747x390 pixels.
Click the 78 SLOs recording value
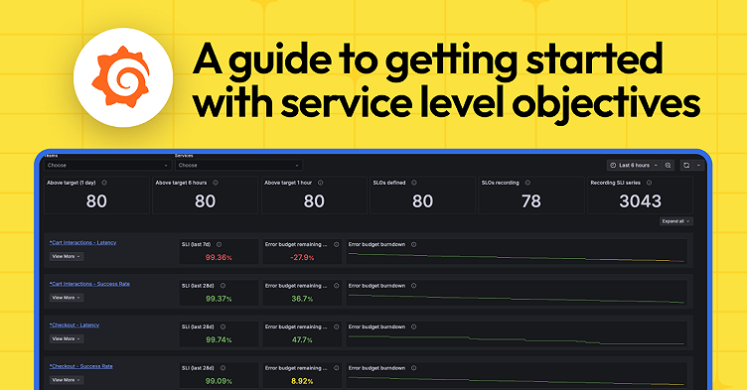pos(531,201)
